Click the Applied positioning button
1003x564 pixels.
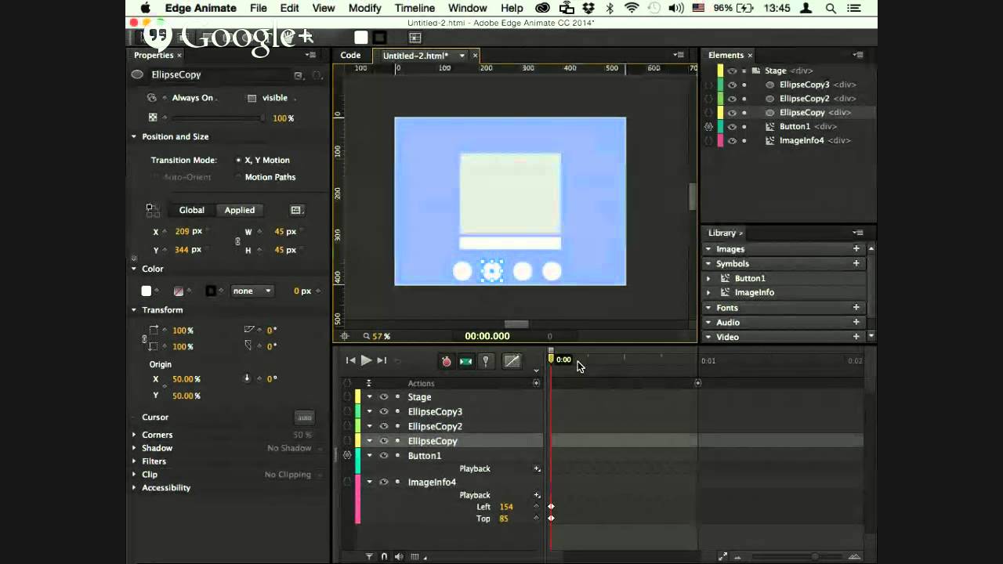click(240, 210)
